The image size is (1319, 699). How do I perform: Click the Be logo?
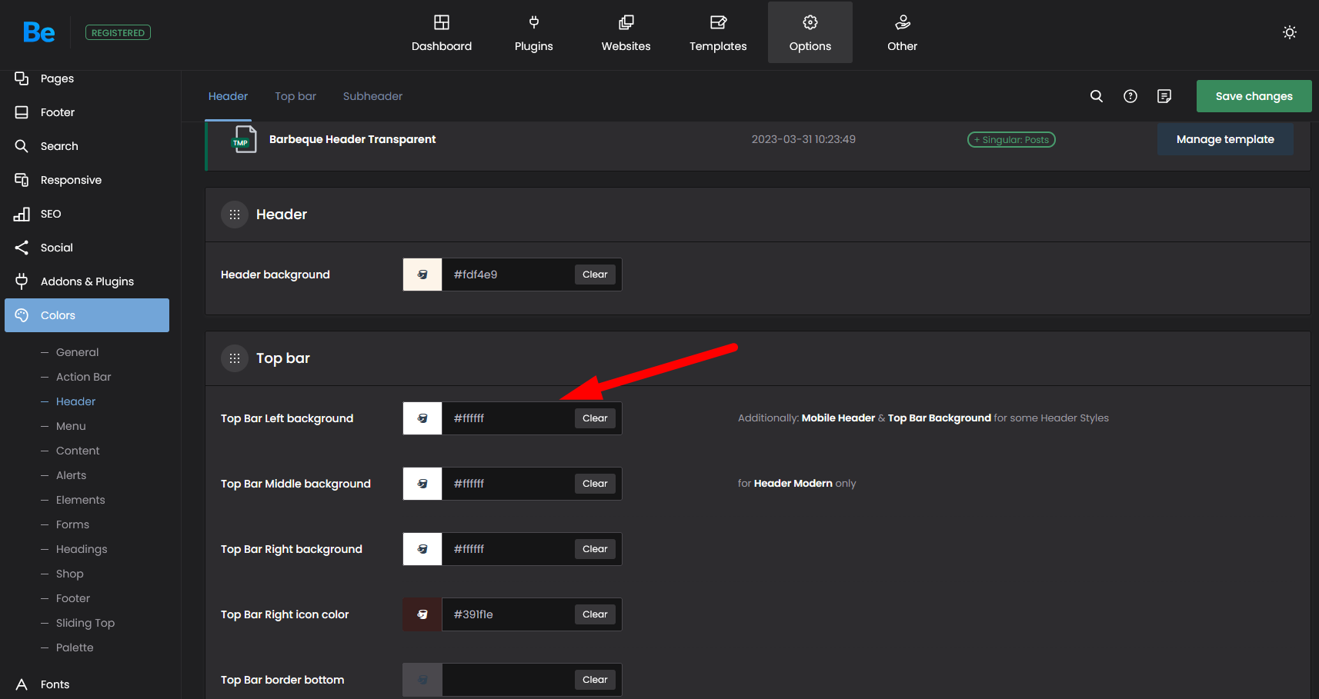[x=38, y=32]
